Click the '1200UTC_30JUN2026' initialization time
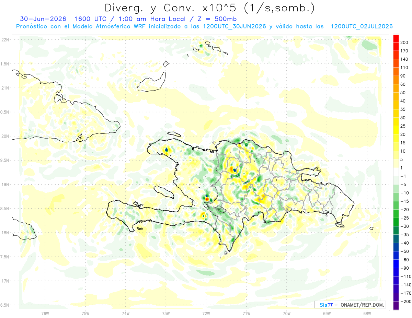This screenshot has height=318, width=412. [x=234, y=26]
